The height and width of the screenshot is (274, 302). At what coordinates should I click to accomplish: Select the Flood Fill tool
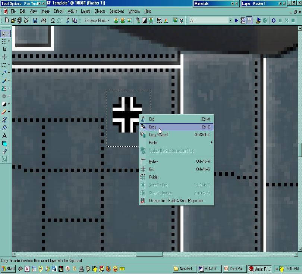[x=4, y=127]
